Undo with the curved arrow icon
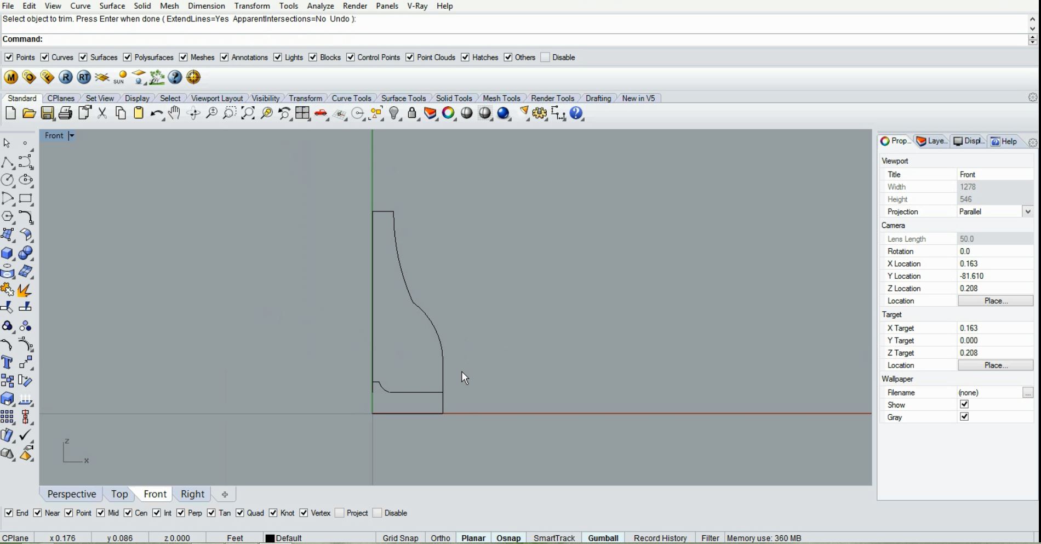This screenshot has width=1041, height=544. point(157,113)
